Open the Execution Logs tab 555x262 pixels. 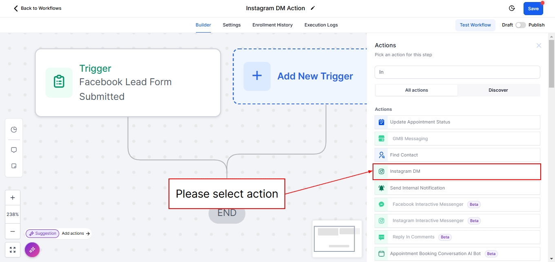[x=321, y=25]
